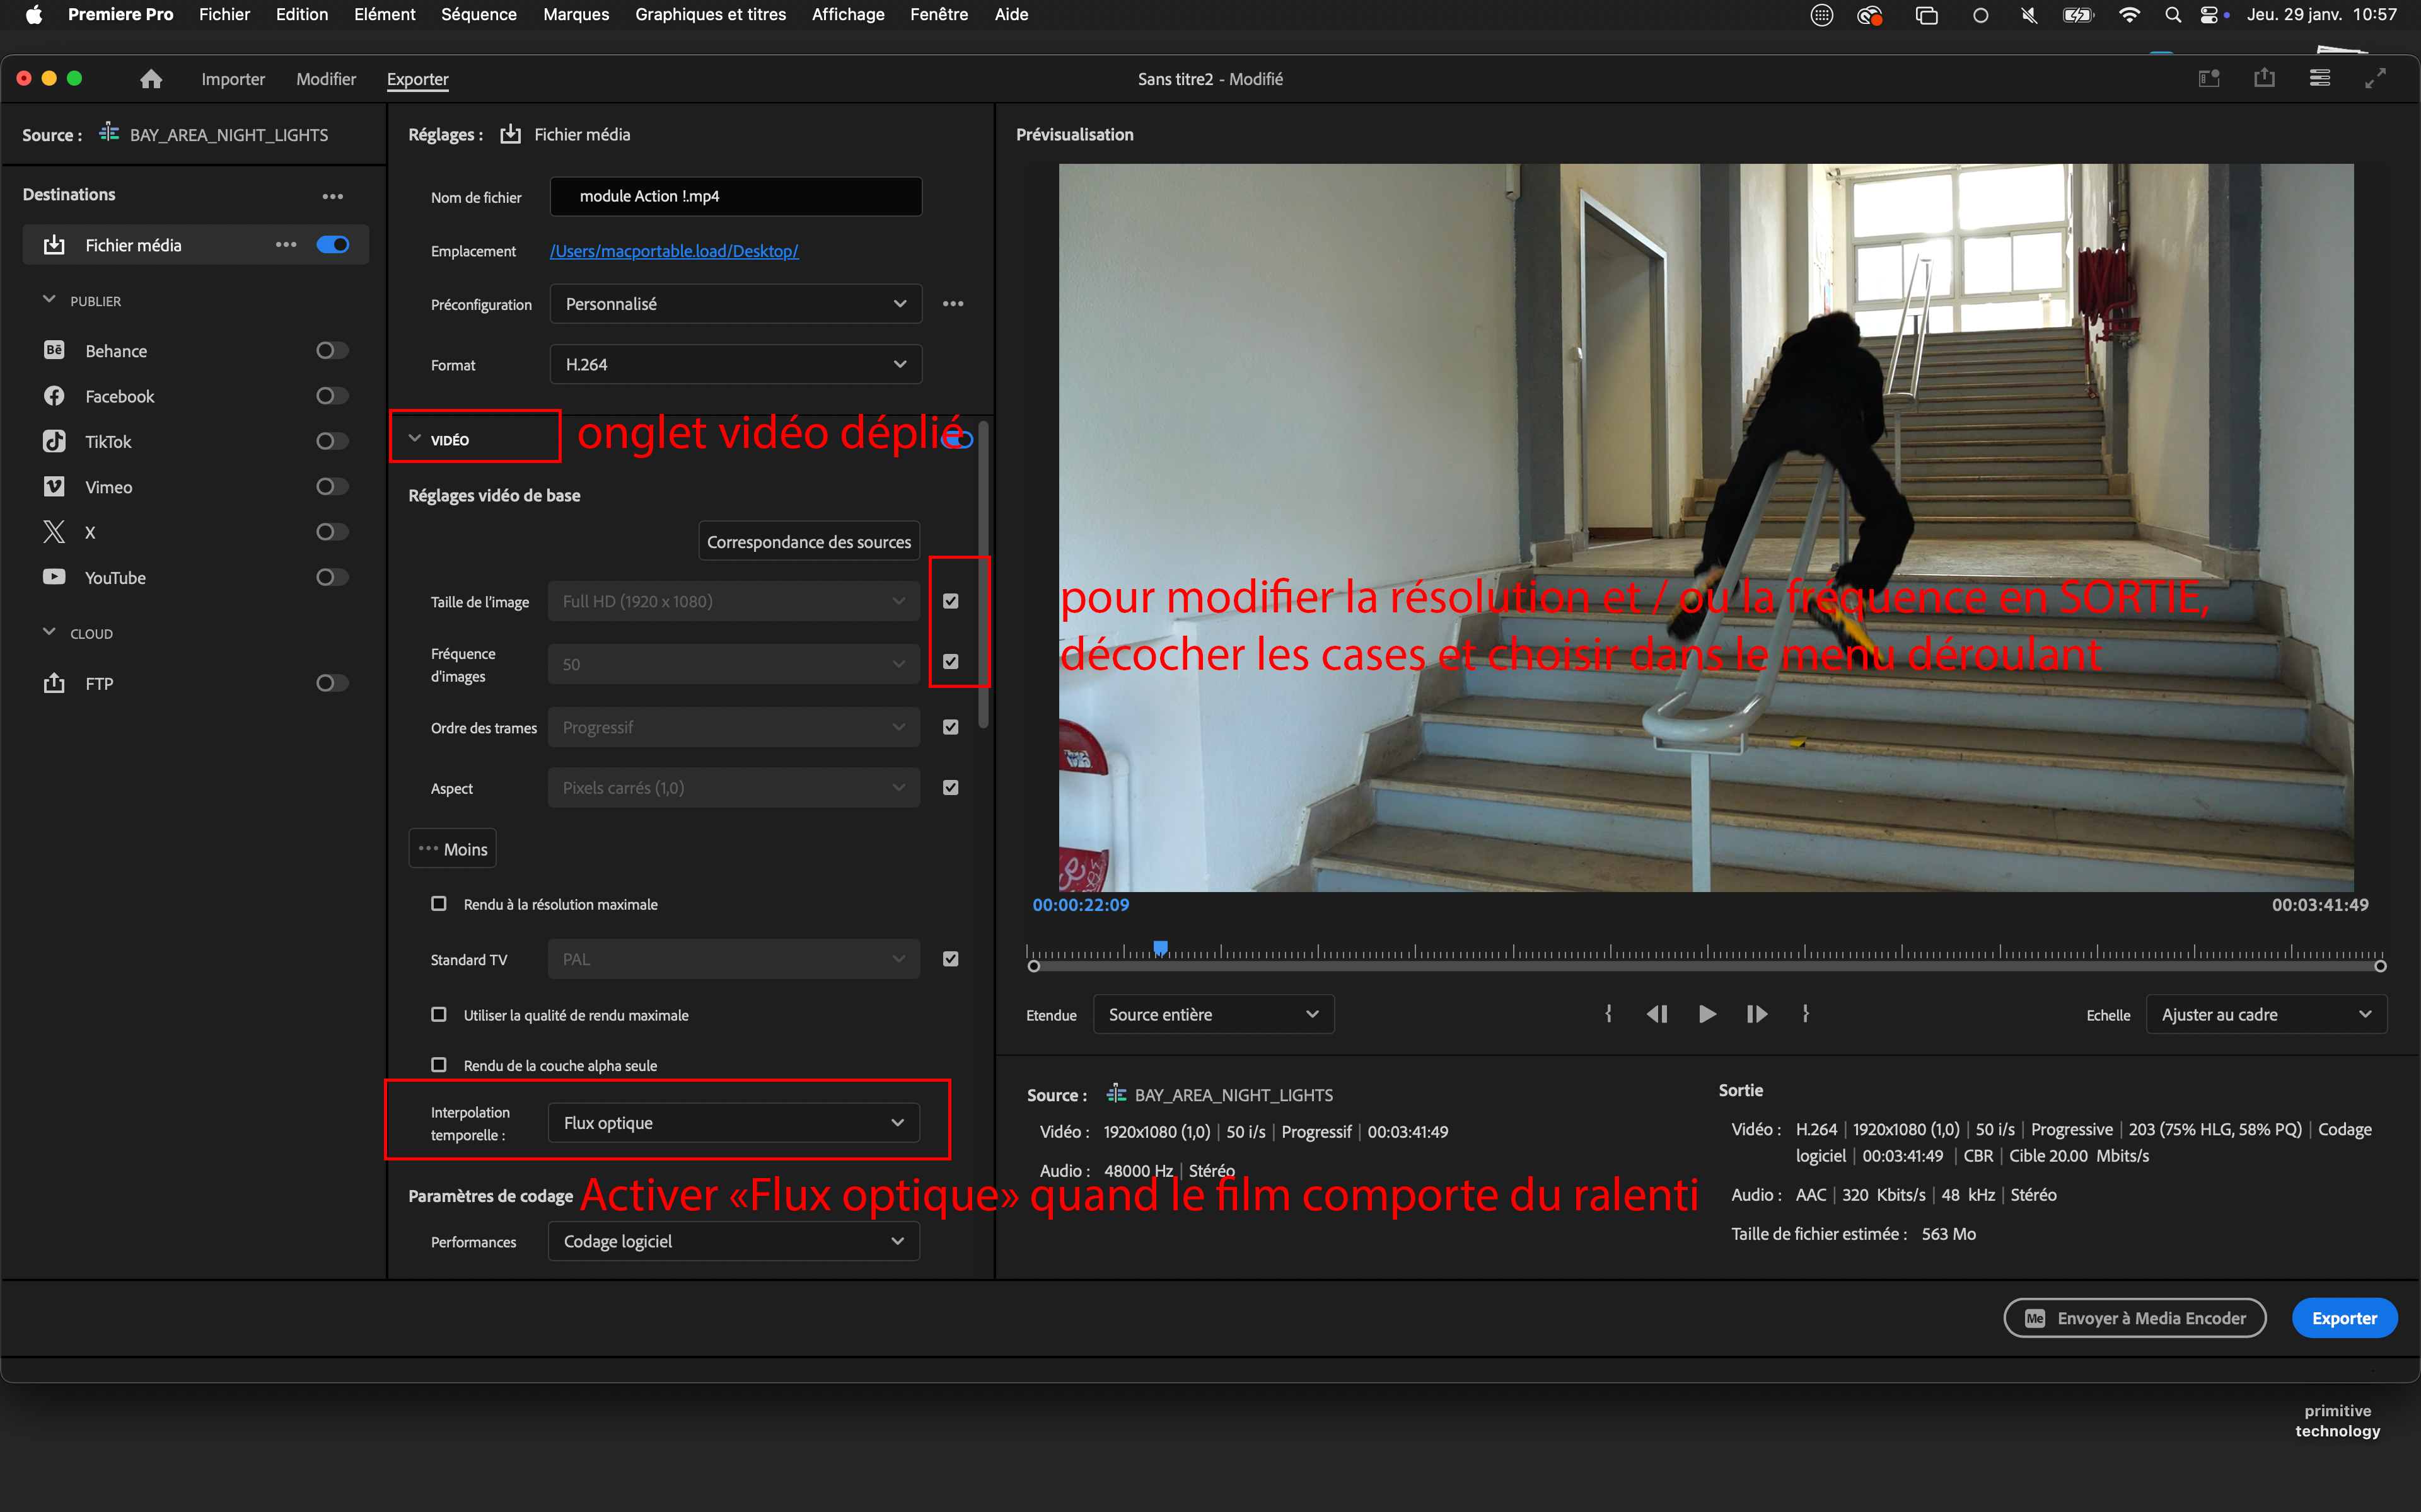Screen dimensions: 2421x1512
Task: Select the Behance destination icon
Action: click(x=54, y=350)
